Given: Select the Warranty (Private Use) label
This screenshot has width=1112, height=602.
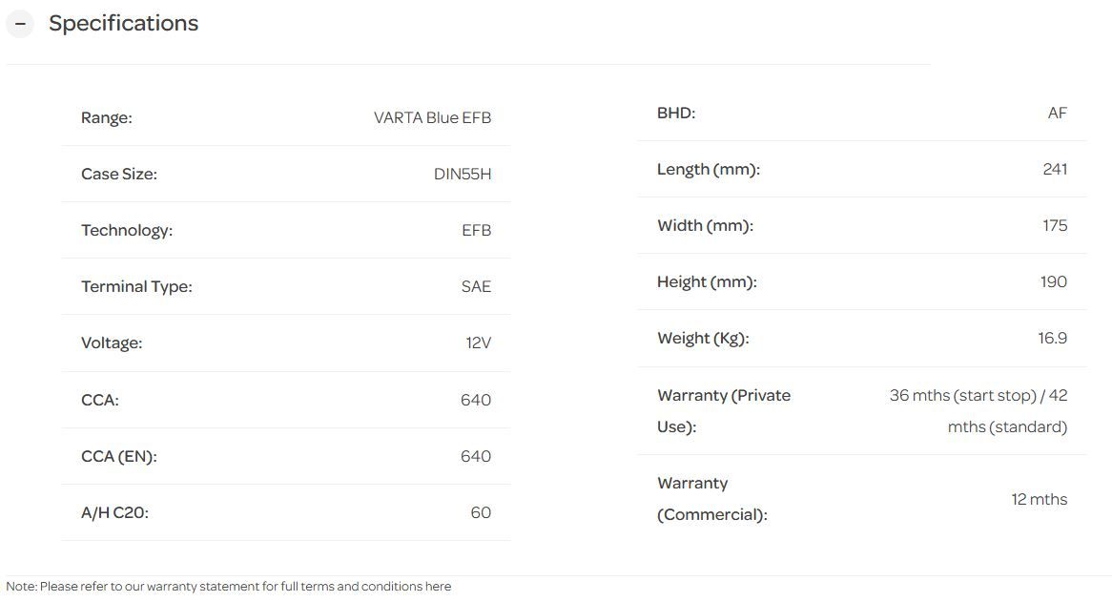Looking at the screenshot, I should coord(724,411).
